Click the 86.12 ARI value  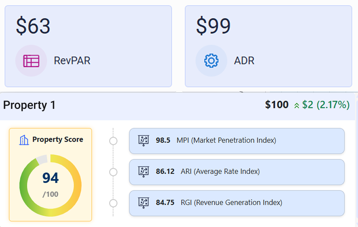pos(165,171)
